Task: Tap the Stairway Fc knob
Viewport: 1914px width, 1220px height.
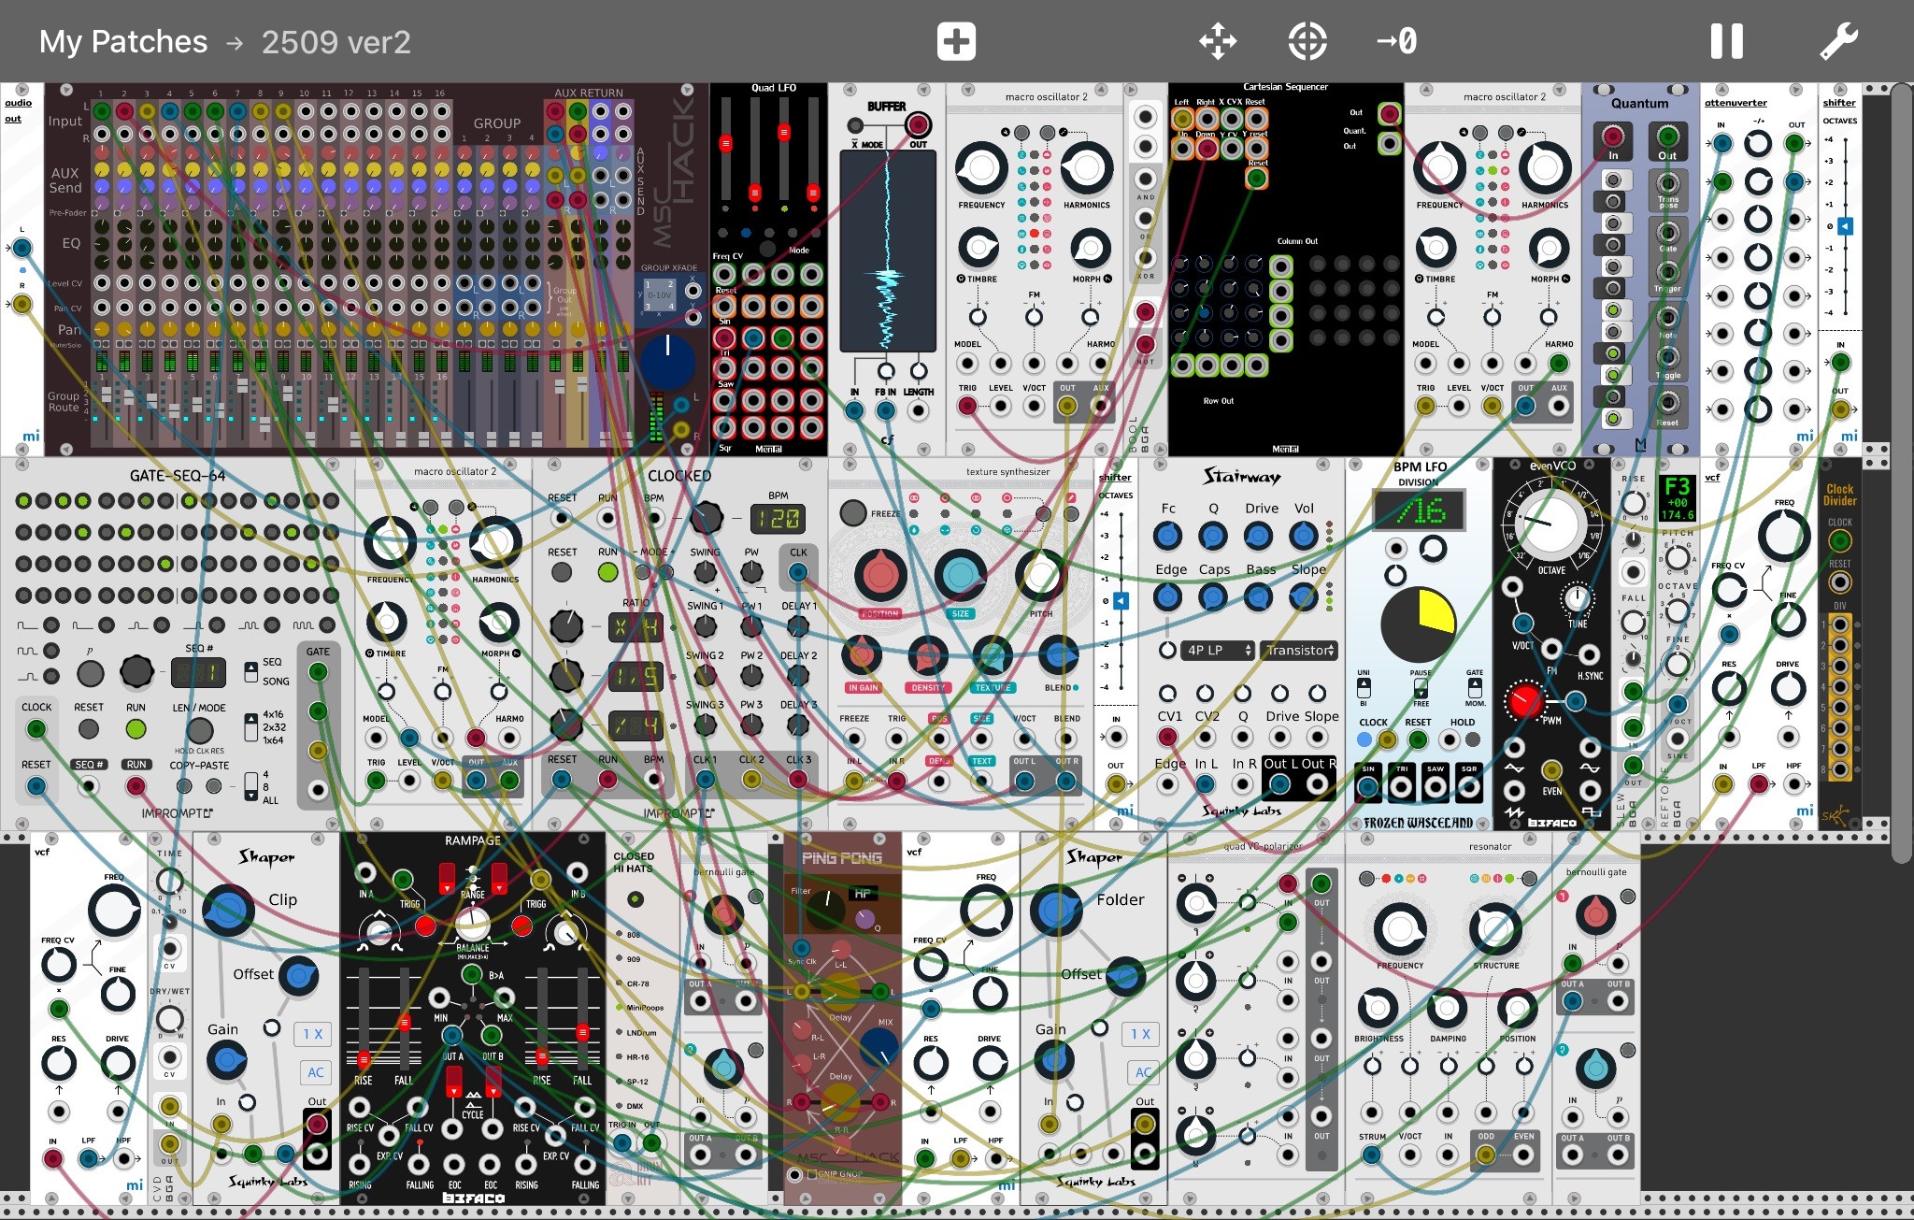Action: 1167,537
